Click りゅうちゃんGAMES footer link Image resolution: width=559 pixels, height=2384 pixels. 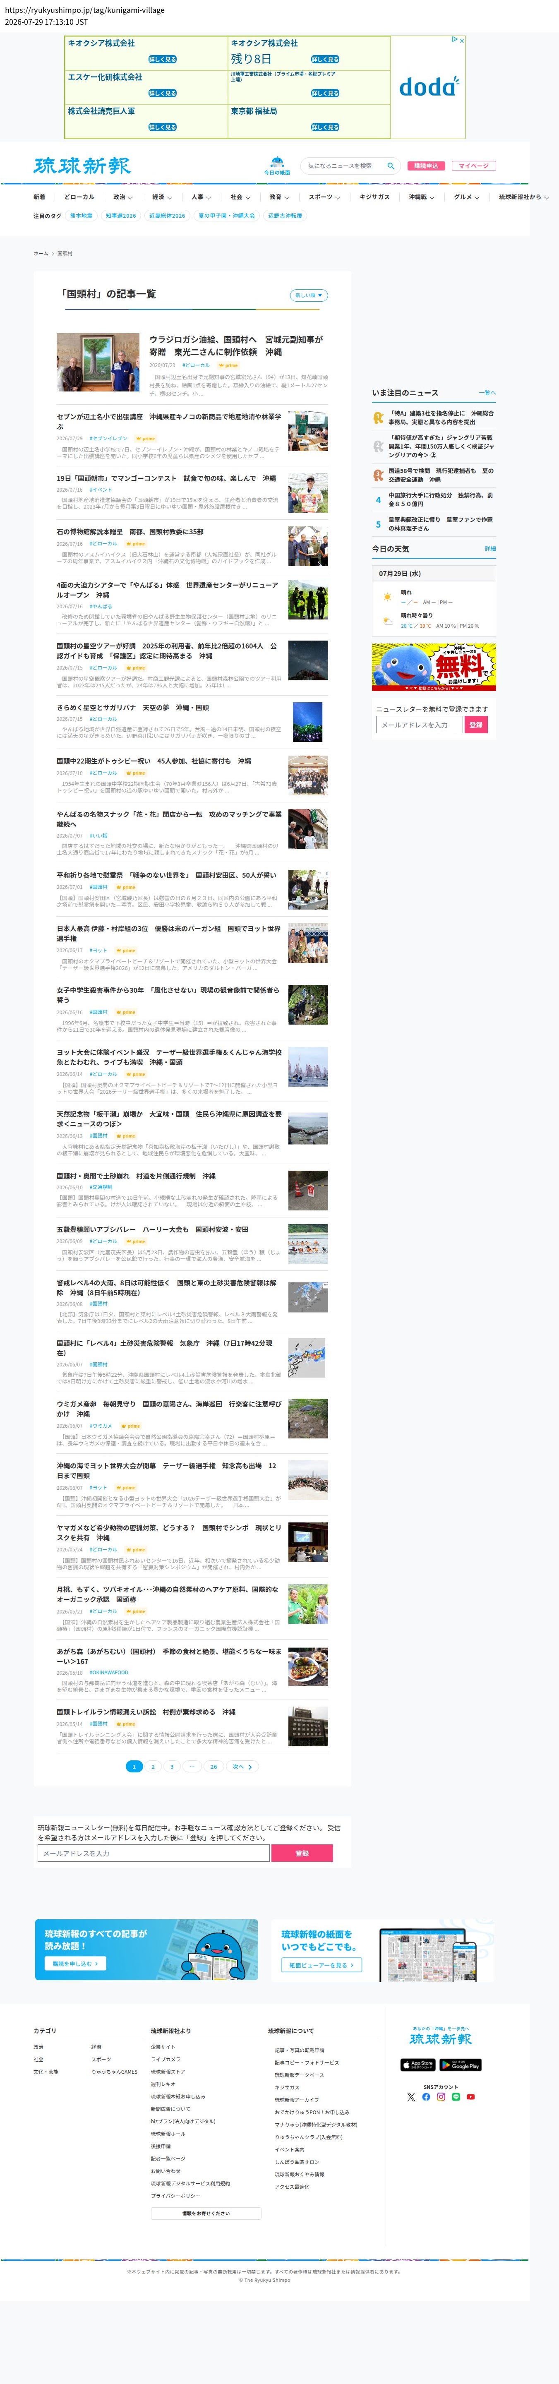click(114, 2071)
